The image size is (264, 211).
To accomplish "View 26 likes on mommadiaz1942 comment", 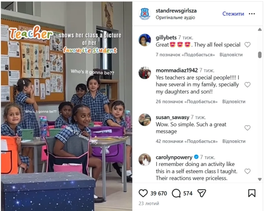I will (x=187, y=102).
